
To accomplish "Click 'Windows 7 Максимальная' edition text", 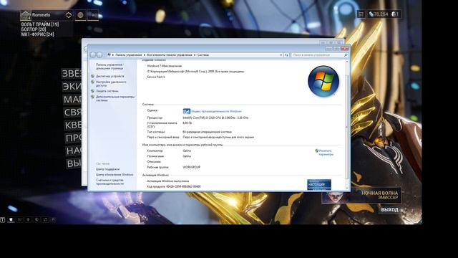I will point(164,66).
